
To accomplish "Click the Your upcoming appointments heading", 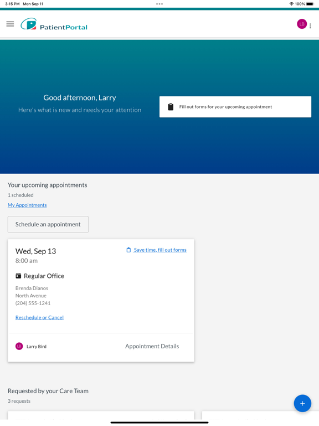I will point(48,185).
